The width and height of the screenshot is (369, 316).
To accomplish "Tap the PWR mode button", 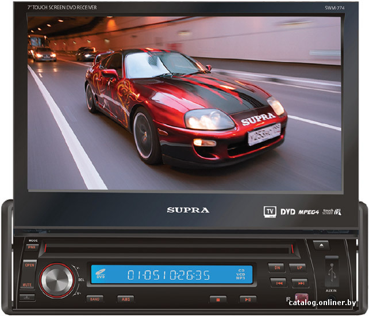I will pos(32,248).
